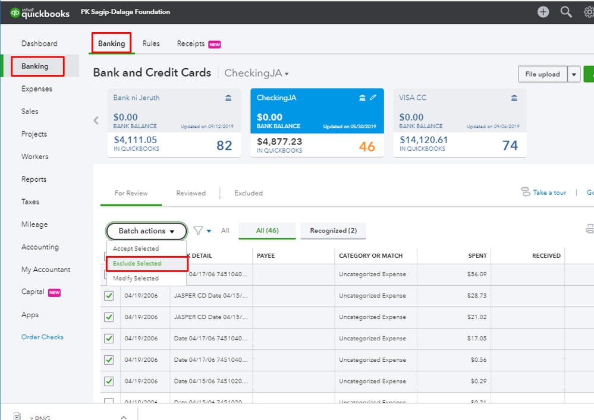
Task: Select the VISA CC account card
Action: [x=460, y=123]
